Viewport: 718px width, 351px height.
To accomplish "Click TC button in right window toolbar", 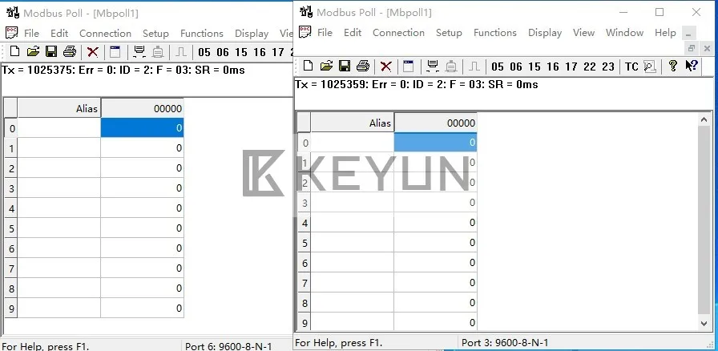I will pos(631,67).
